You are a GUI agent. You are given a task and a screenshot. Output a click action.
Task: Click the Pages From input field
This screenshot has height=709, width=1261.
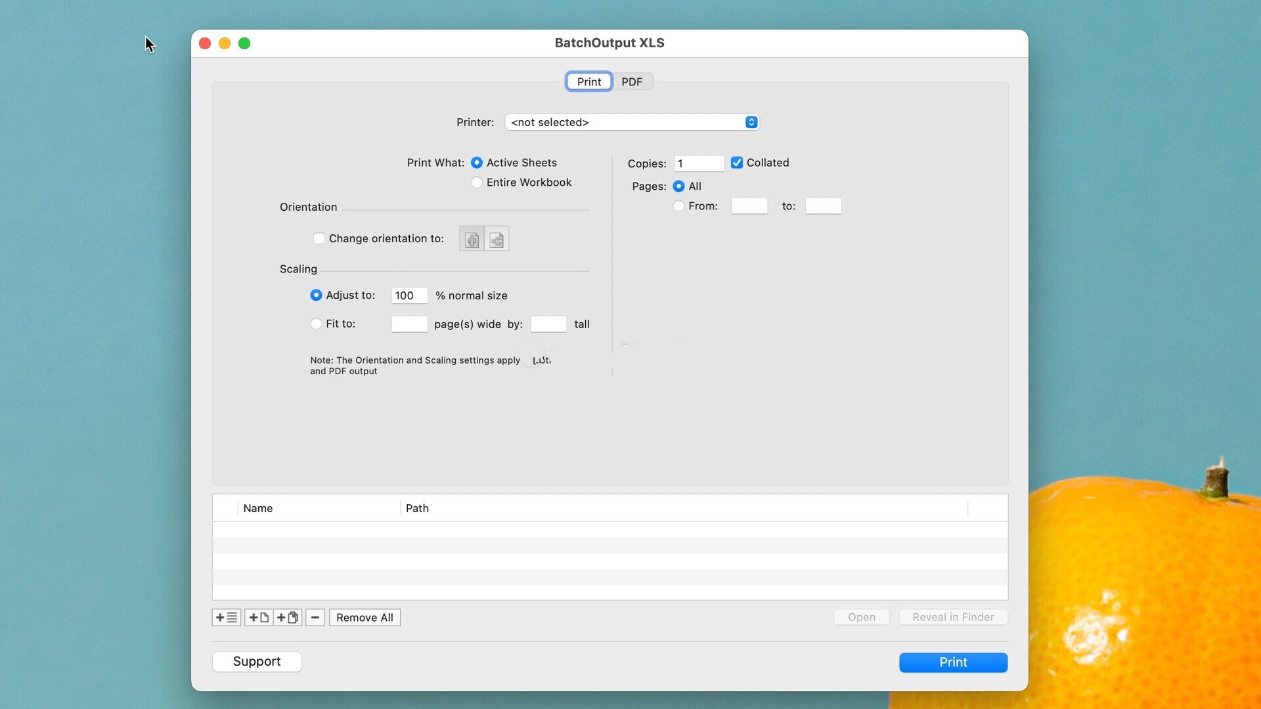click(x=749, y=206)
